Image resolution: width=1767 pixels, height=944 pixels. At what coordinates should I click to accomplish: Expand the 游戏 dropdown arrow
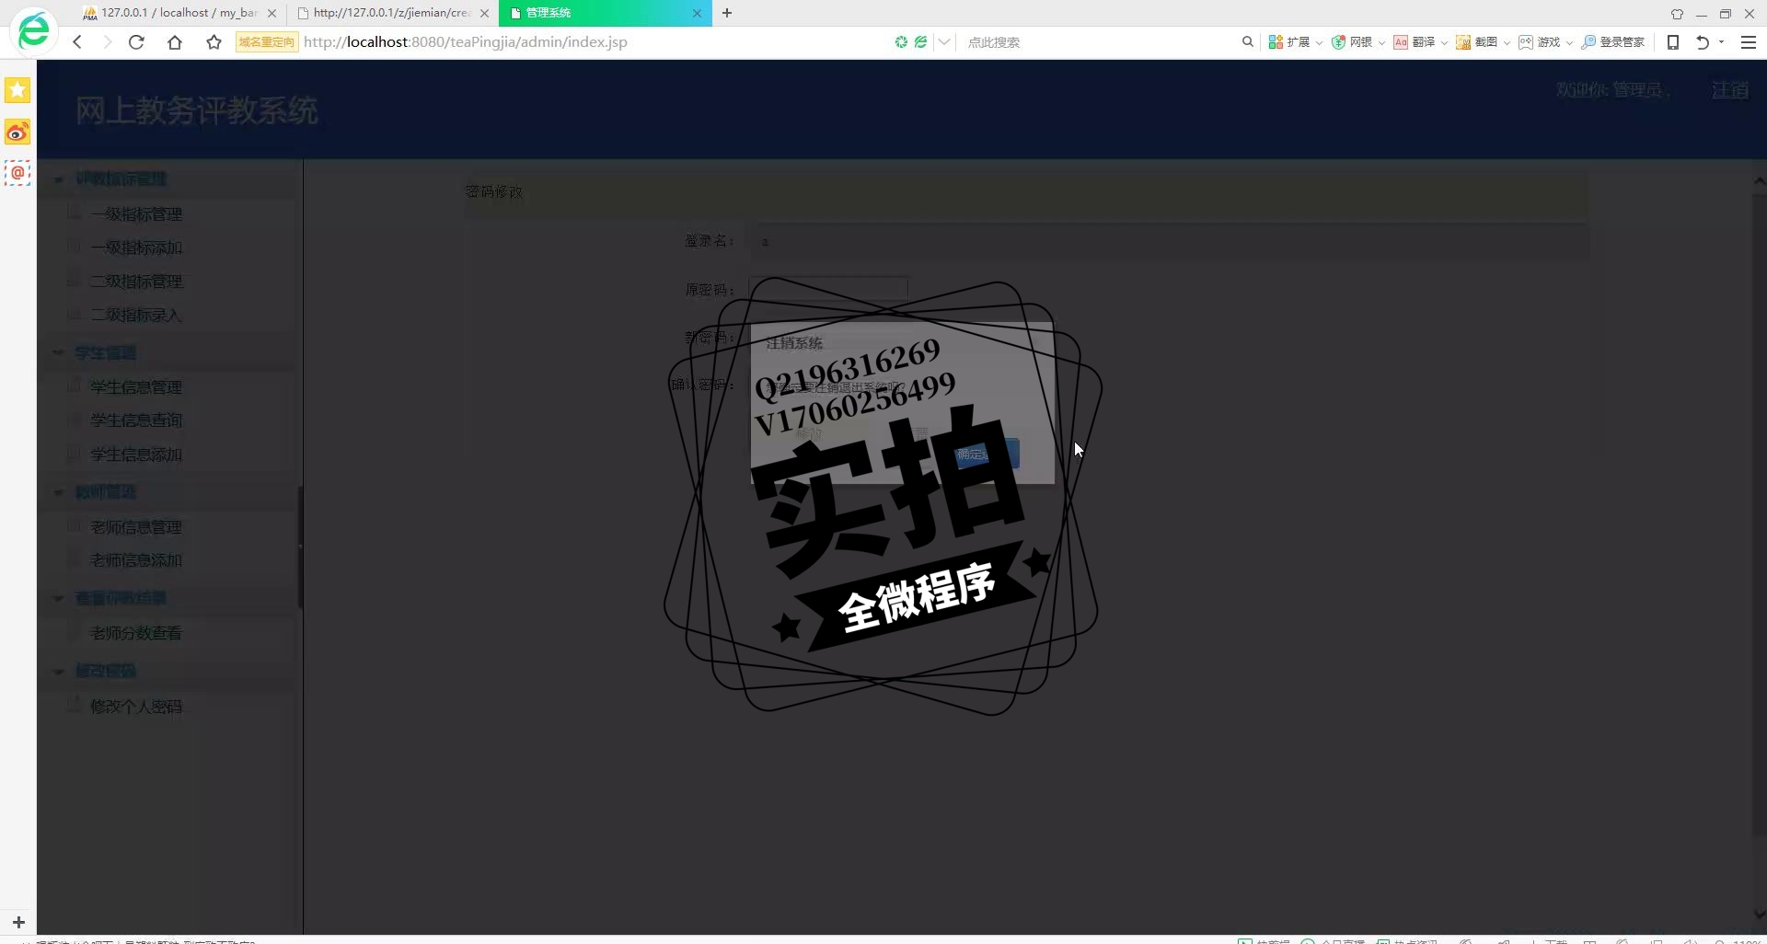[1569, 43]
